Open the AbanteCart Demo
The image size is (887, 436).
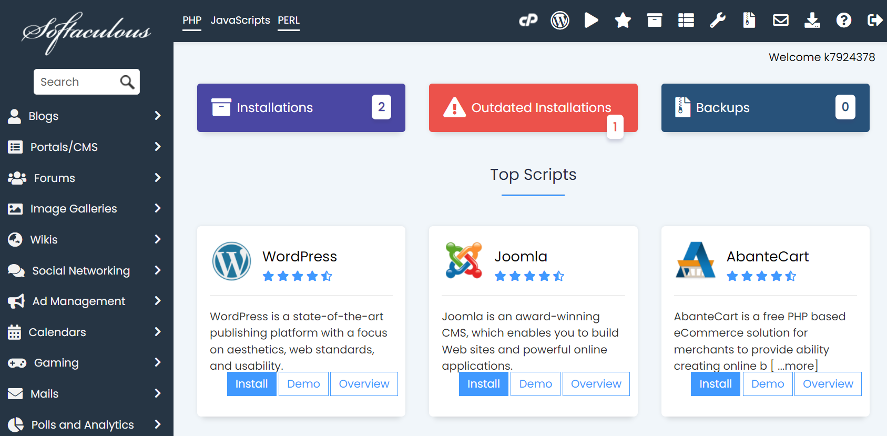click(x=768, y=384)
